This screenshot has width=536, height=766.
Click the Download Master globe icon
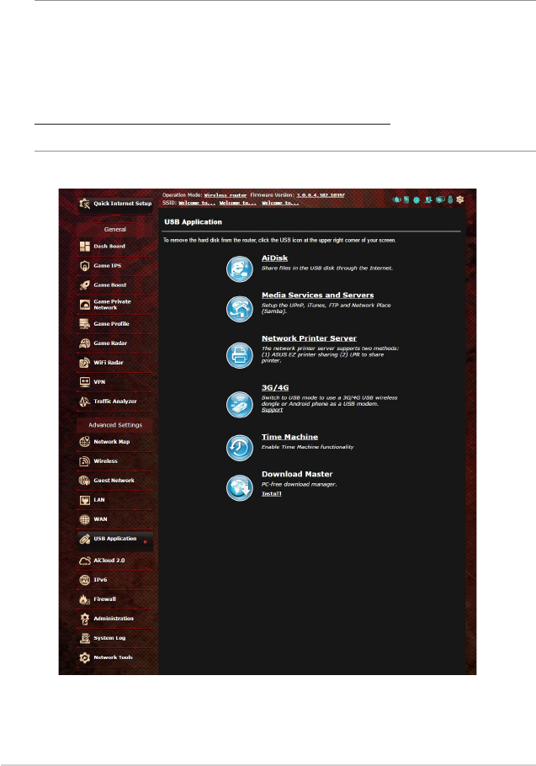(x=239, y=487)
